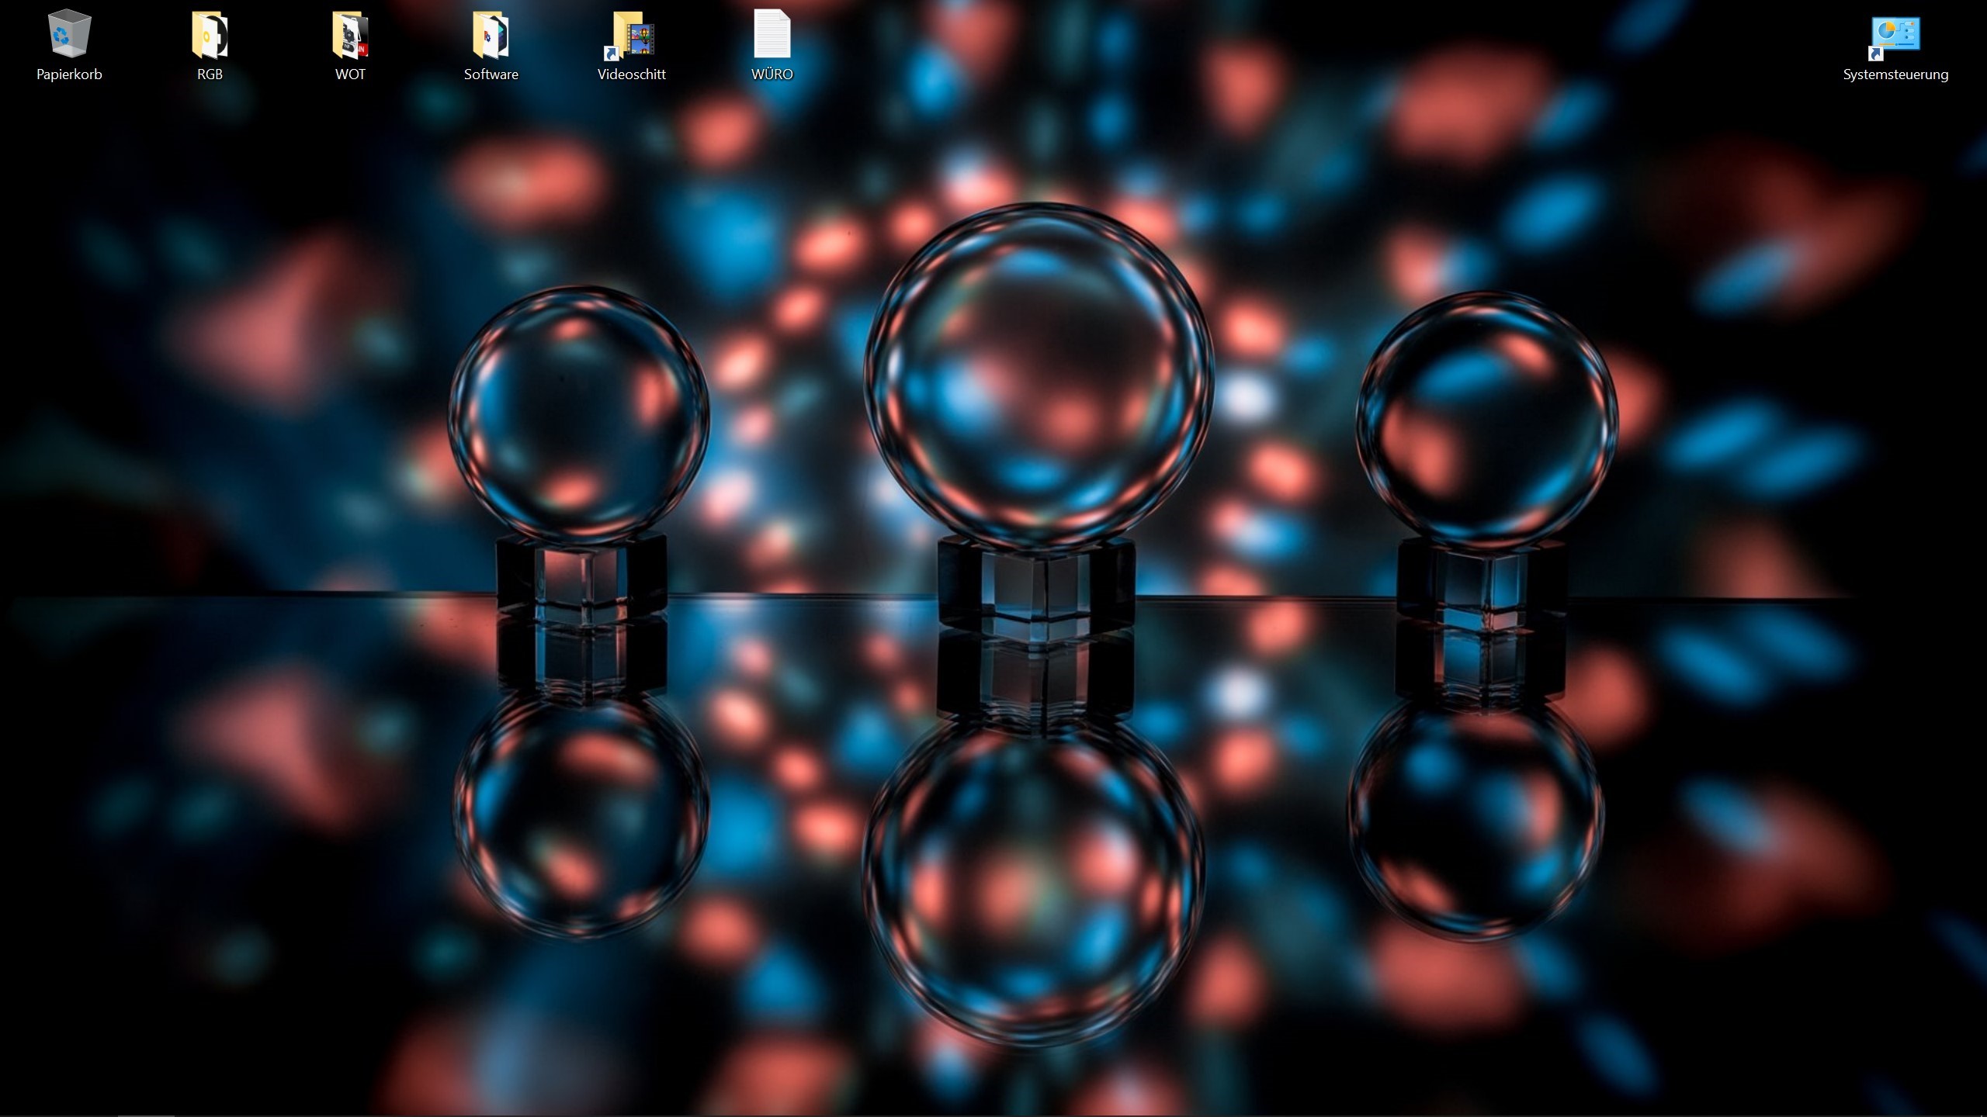Click the hidden taskbar strip at screen bottom
Image resolution: width=1987 pixels, height=1117 pixels.
click(993, 1115)
